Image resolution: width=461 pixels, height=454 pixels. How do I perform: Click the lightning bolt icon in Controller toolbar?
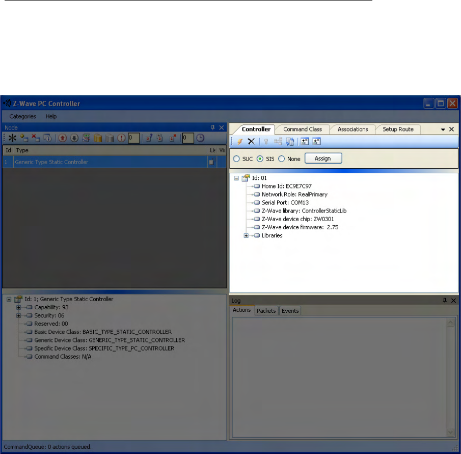(240, 142)
